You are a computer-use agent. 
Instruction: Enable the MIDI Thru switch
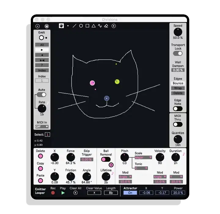(x=178, y=124)
